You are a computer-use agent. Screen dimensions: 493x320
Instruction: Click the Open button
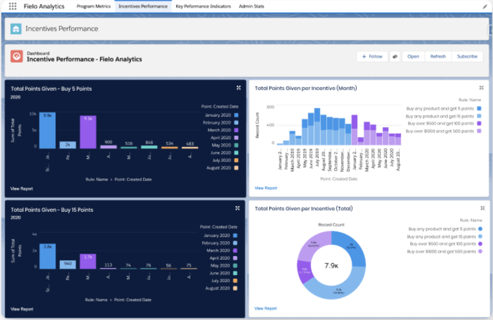click(x=413, y=57)
